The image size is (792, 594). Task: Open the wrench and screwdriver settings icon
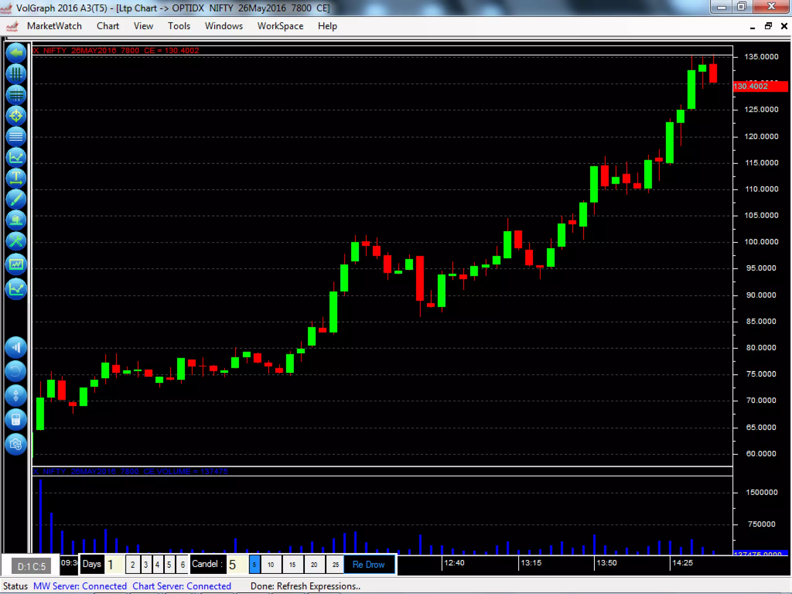(16, 241)
